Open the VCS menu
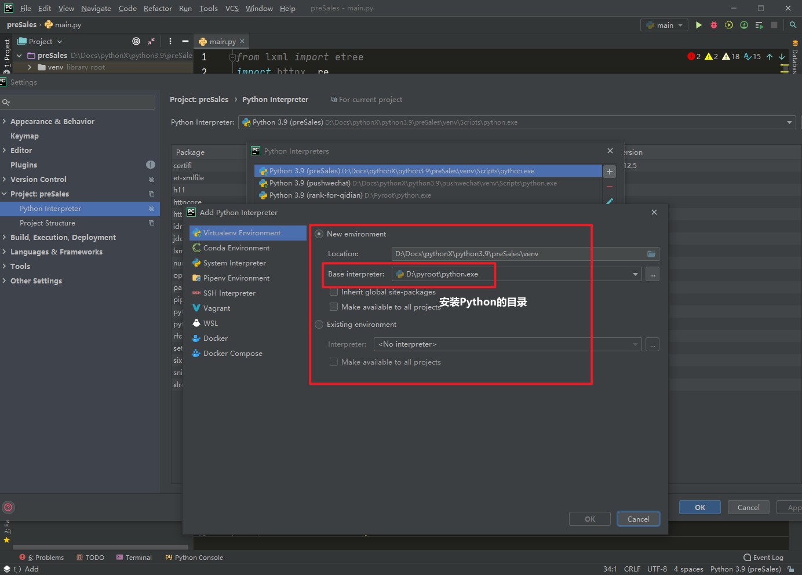 [232, 8]
